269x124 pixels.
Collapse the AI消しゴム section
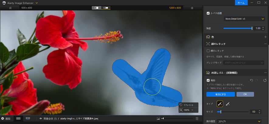pyautogui.click(x=265, y=73)
